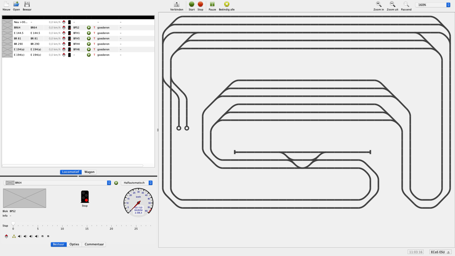This screenshot has width=455, height=256.
Task: Click the Open file icon
Action: click(16, 4)
